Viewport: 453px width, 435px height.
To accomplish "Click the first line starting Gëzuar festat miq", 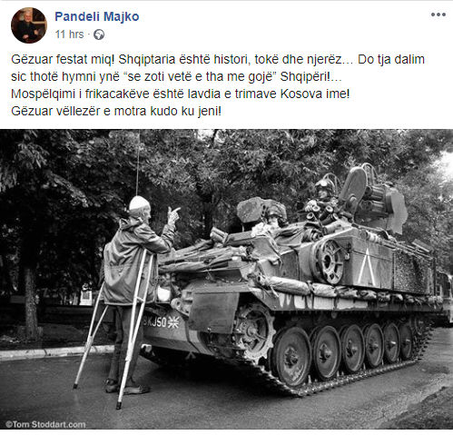I will click(x=218, y=59).
